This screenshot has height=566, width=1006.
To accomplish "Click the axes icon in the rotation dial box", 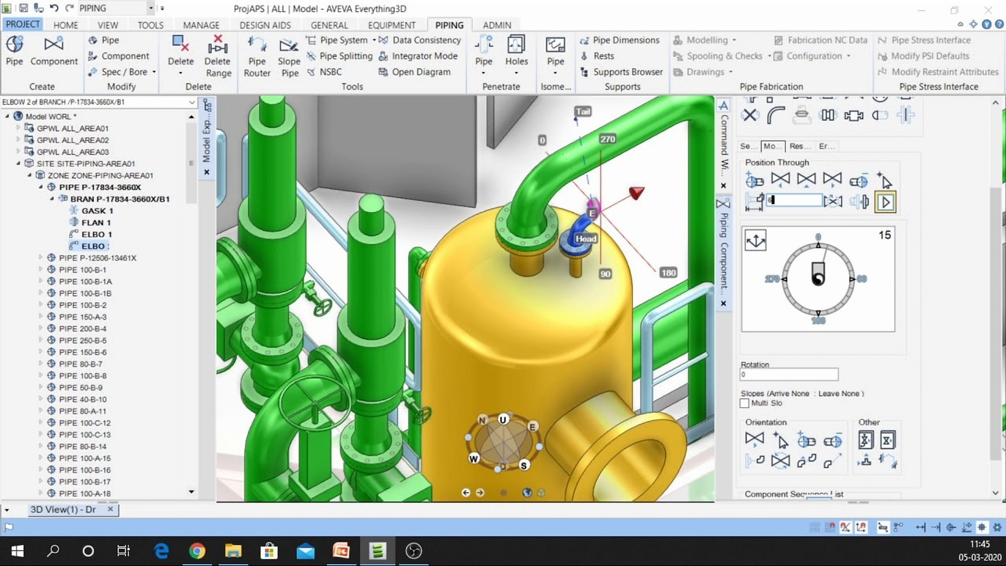I will (x=755, y=240).
